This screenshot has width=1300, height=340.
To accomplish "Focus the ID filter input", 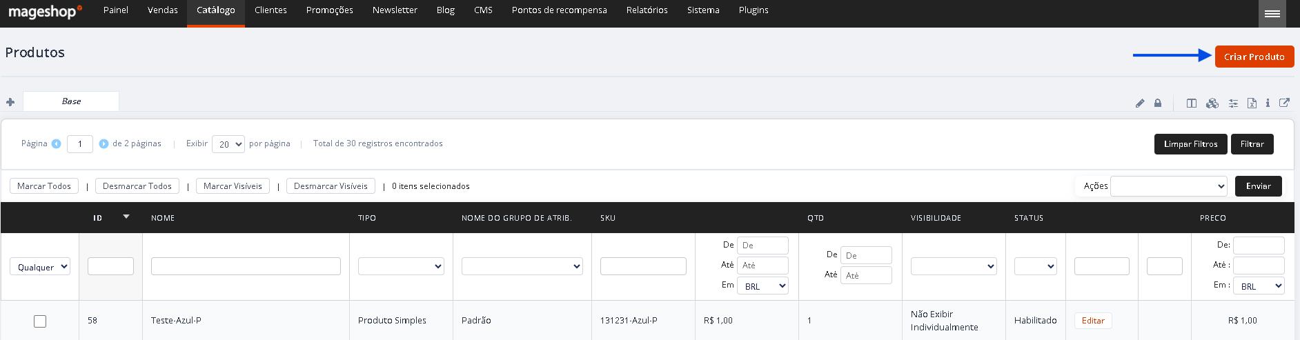I will point(110,266).
